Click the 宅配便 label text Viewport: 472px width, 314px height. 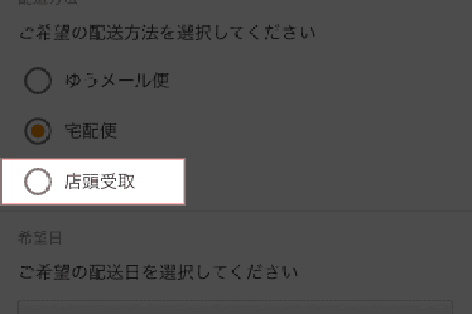pyautogui.click(x=91, y=131)
